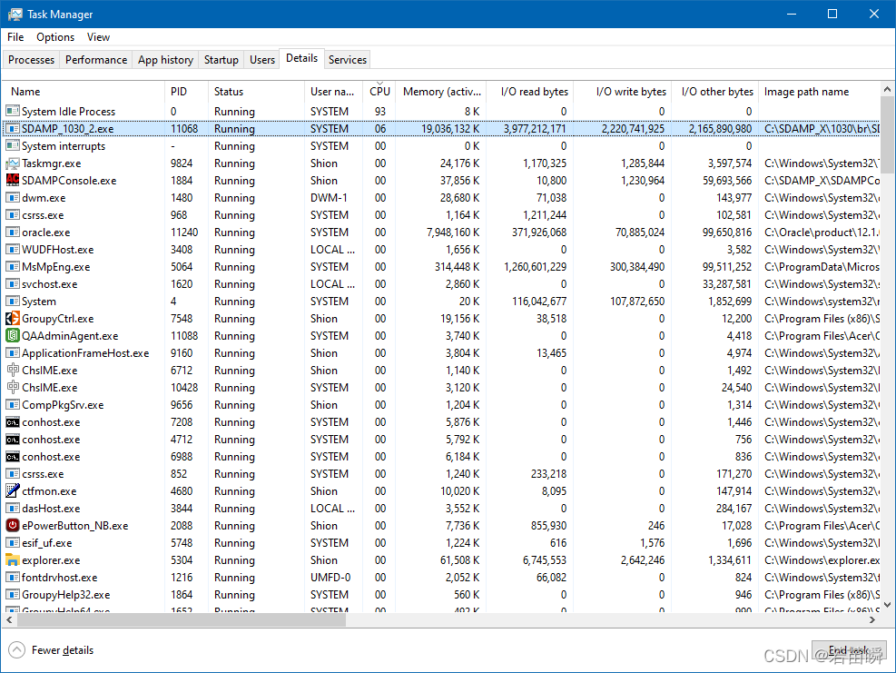Sort by the CPU column header
Viewport: 896px width, 673px height.
[x=379, y=92]
